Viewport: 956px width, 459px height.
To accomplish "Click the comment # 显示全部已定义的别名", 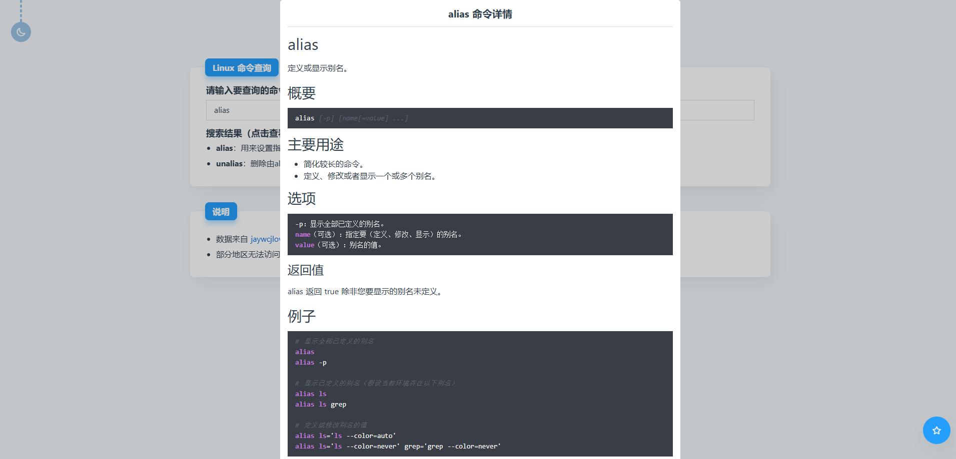I will (x=334, y=341).
